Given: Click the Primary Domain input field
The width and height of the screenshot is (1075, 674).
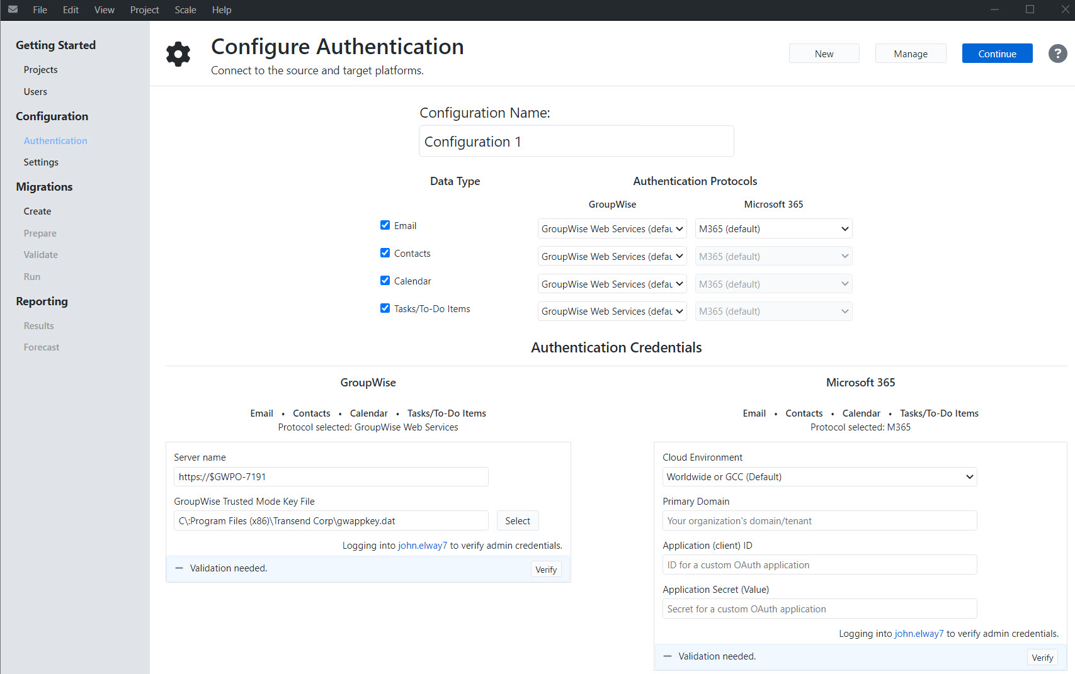Looking at the screenshot, I should tap(819, 521).
